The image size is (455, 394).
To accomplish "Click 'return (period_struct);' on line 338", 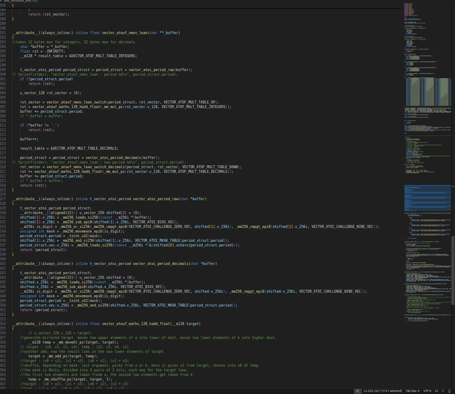I will click(x=43, y=250).
